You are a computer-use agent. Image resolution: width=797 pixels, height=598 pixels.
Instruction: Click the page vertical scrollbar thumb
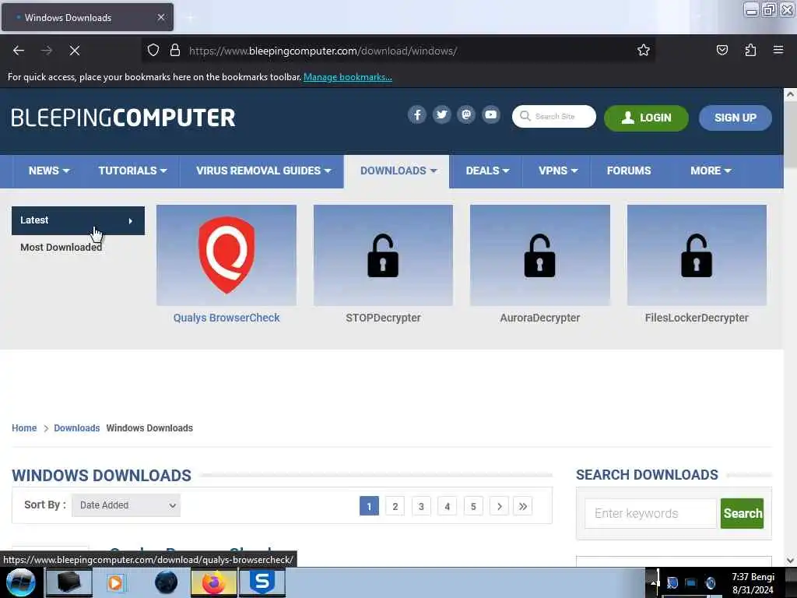790,134
